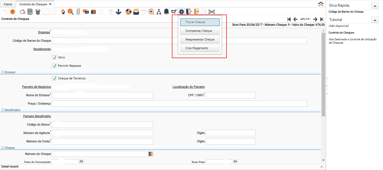Collapse the Tutorial panel
This screenshot has height=170, width=383.
[x=375, y=20]
